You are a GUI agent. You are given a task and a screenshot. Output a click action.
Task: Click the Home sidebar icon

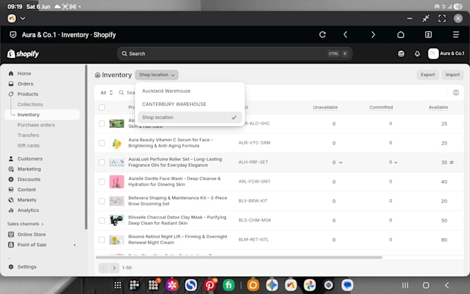[11, 73]
